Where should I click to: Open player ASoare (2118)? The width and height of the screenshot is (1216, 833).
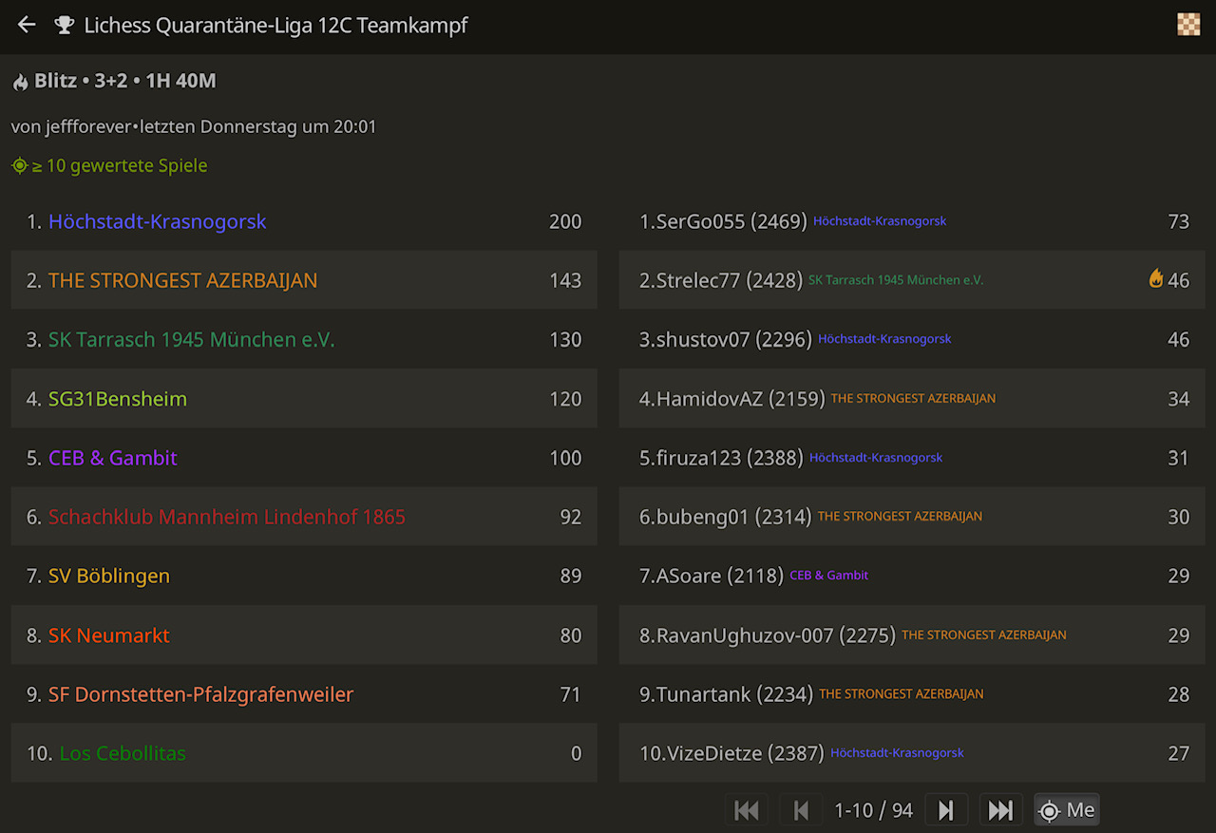point(912,576)
